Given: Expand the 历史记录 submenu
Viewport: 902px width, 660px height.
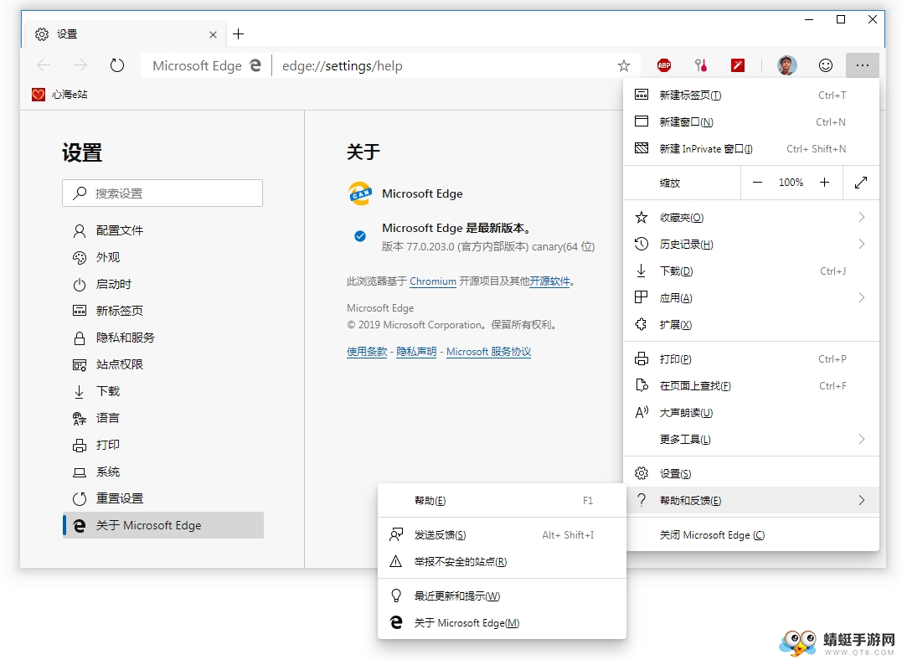Looking at the screenshot, I should coord(750,244).
